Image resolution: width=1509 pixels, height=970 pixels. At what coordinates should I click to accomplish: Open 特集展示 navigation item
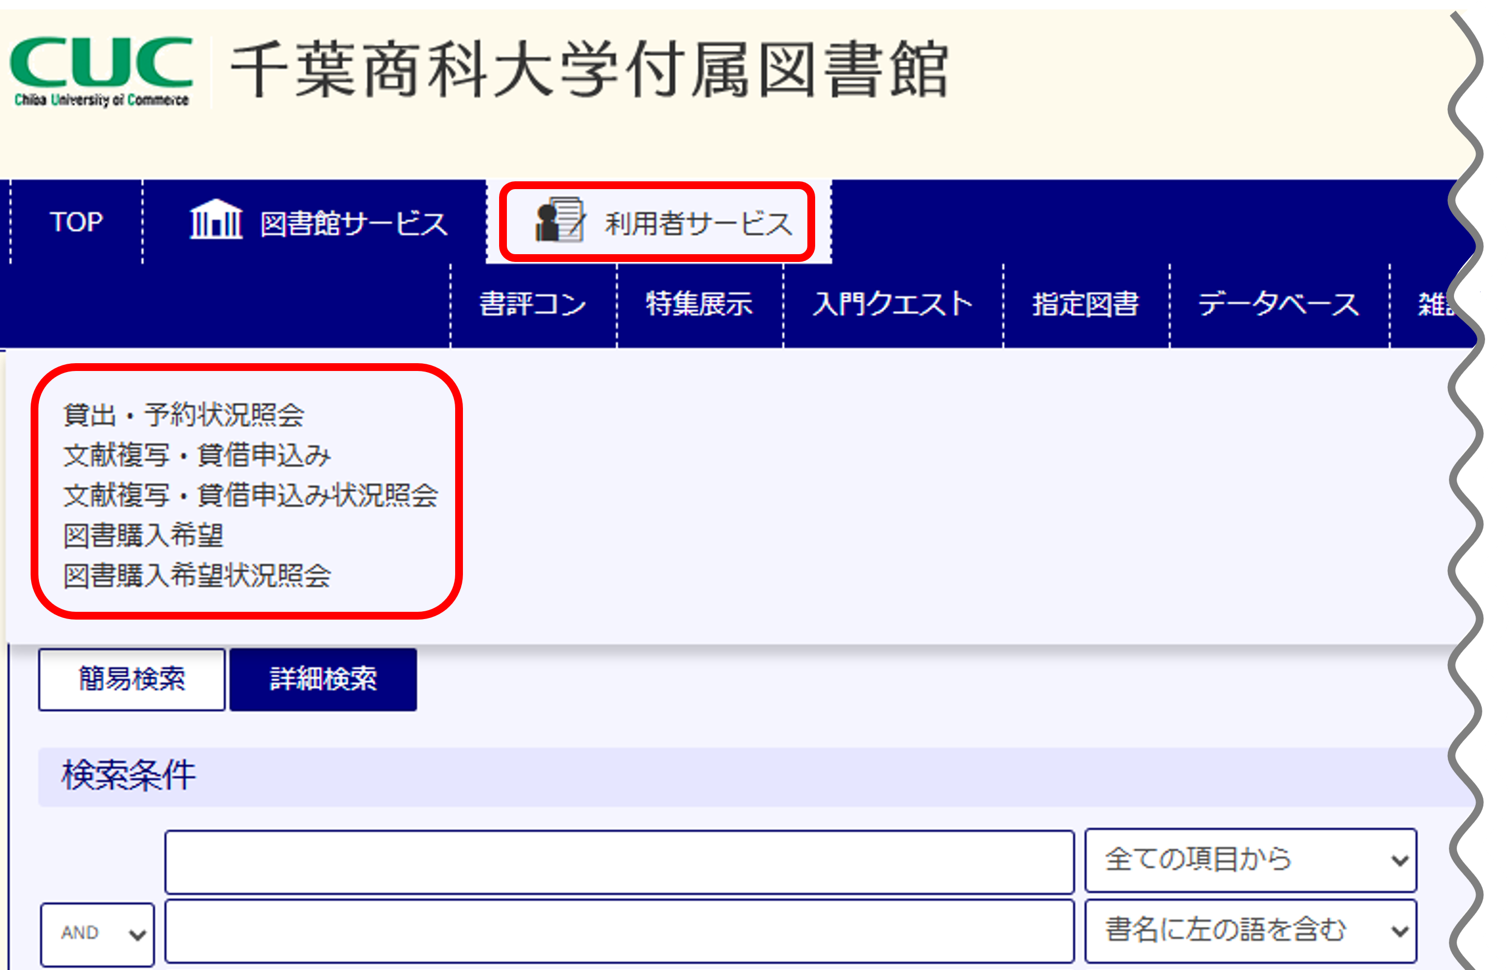(x=699, y=304)
